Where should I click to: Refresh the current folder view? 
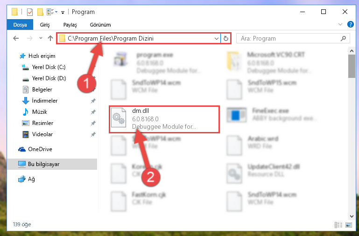[x=226, y=38]
